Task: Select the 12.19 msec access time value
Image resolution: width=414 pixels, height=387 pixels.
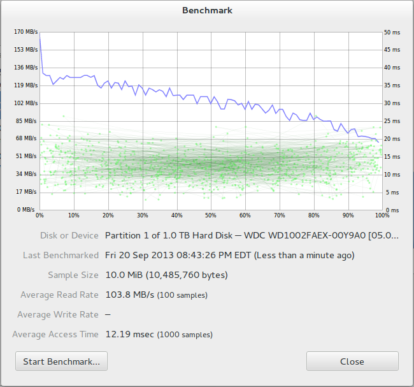Action: point(159,334)
